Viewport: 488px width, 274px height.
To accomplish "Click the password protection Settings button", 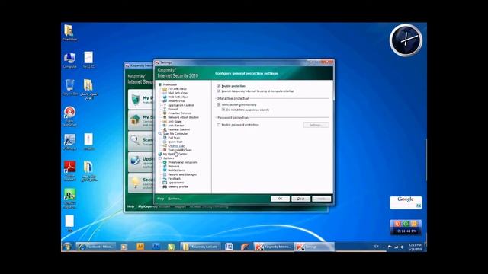I will (x=316, y=125).
